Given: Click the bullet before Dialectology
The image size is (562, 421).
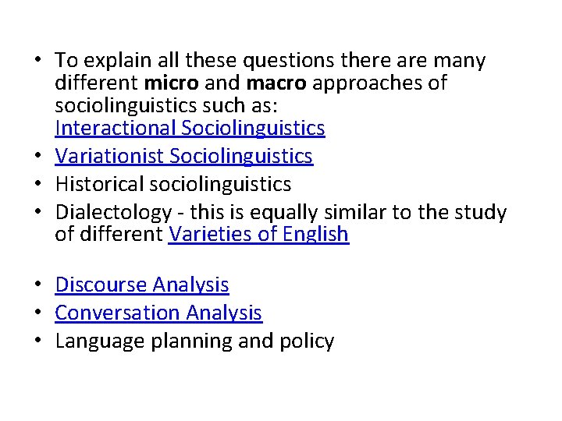Looking at the screenshot, I should coord(38,211).
